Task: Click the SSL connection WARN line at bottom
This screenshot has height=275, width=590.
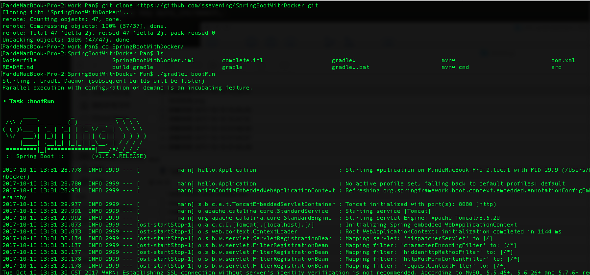Action: [x=296, y=273]
